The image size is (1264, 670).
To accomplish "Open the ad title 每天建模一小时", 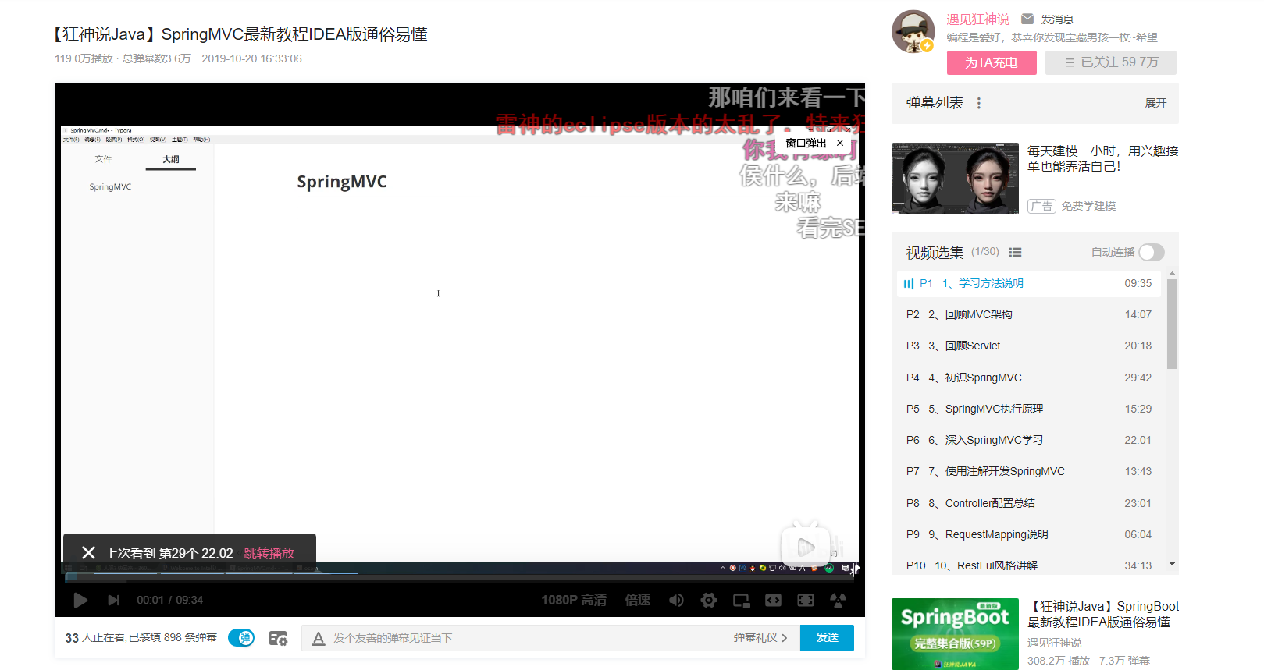I will [x=1102, y=158].
